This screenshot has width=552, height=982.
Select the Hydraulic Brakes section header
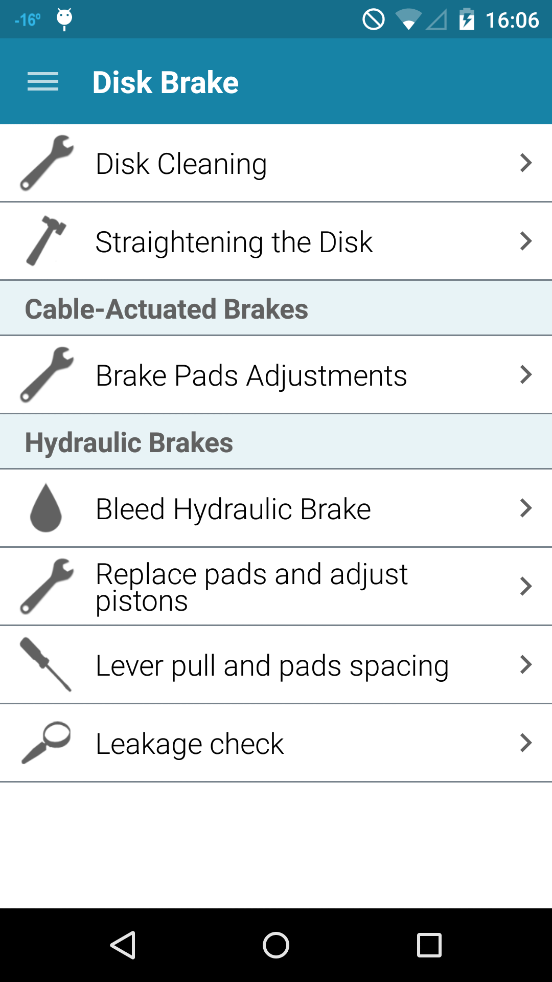tap(130, 441)
